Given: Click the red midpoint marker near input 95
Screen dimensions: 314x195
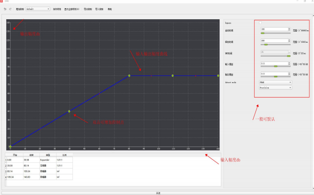Looking at the screenshot, I should [x=151, y=76].
